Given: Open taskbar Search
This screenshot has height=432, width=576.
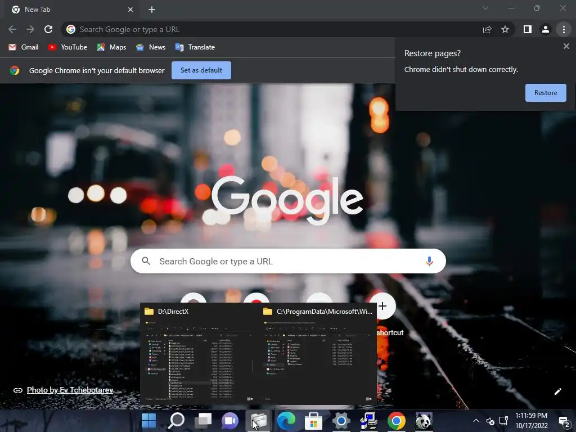Looking at the screenshot, I should 176,421.
